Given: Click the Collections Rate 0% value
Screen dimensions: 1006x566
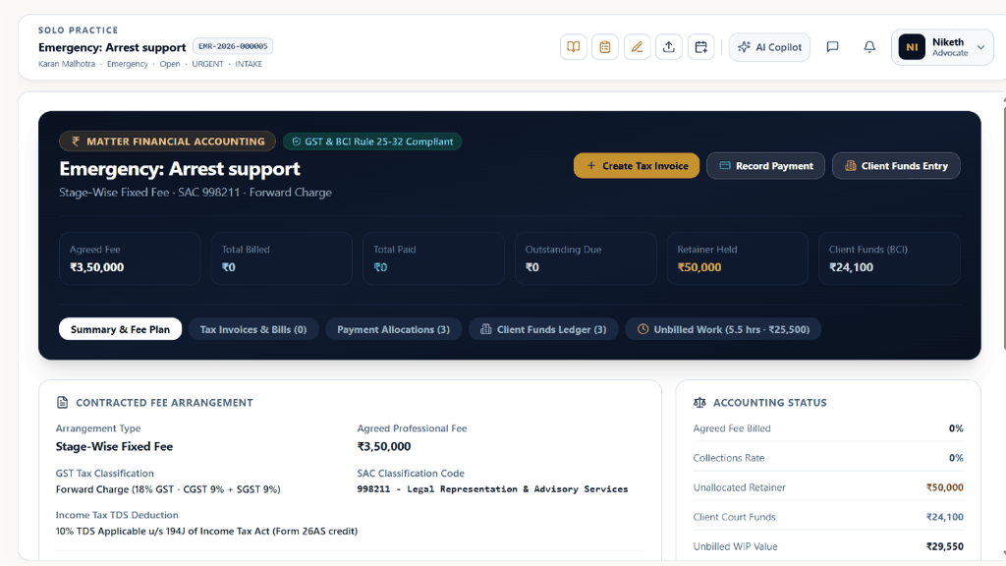Looking at the screenshot, I should pos(956,458).
